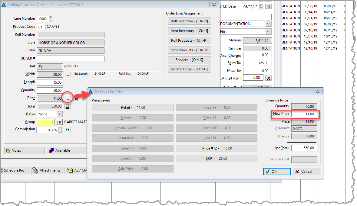
Task: Click the disabled Builder price level
Action: 133,117
